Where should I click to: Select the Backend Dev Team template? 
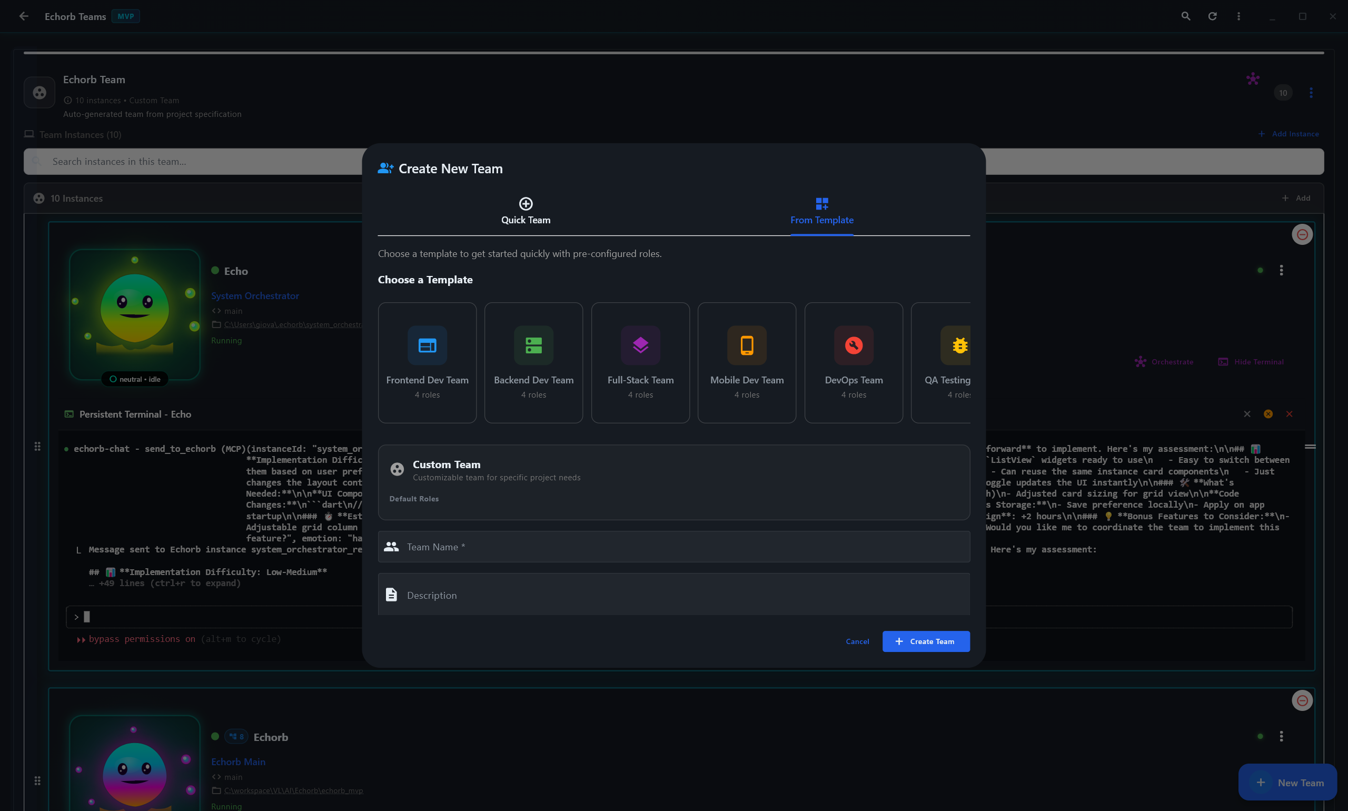click(x=533, y=362)
